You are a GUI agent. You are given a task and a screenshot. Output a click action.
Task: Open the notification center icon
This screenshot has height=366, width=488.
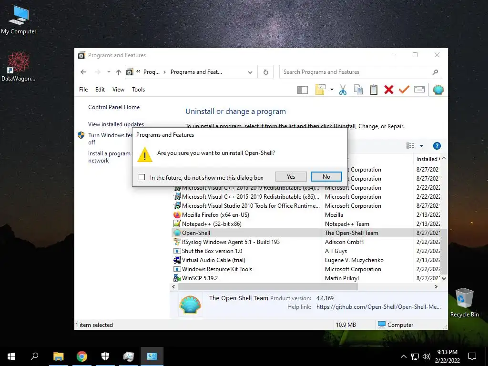472,356
